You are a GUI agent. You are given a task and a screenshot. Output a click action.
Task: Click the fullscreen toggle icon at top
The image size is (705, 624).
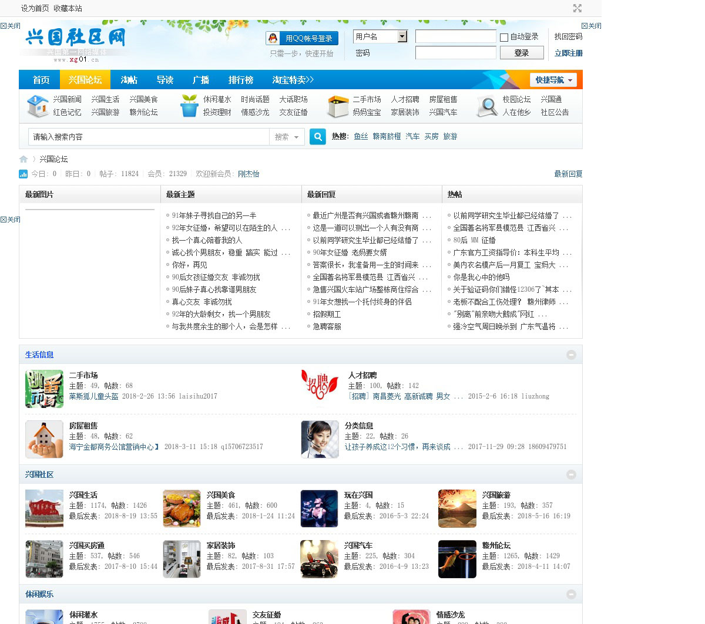coord(578,8)
